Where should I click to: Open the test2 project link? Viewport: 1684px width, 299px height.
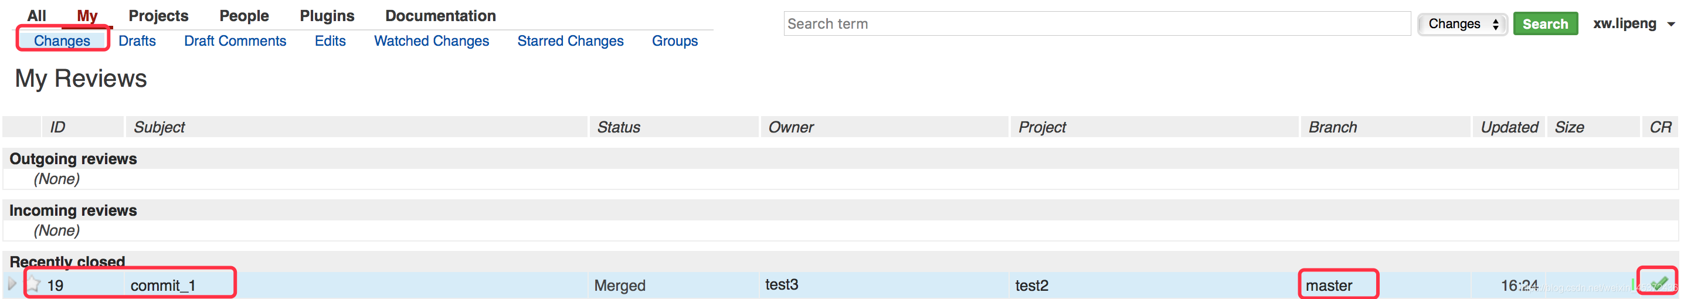tap(1031, 286)
